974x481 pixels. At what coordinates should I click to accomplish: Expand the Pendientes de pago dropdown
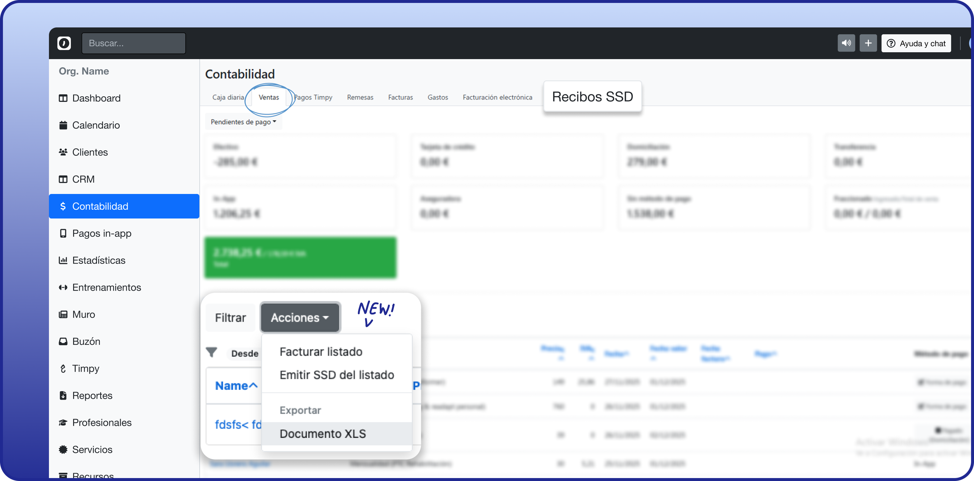(x=243, y=122)
